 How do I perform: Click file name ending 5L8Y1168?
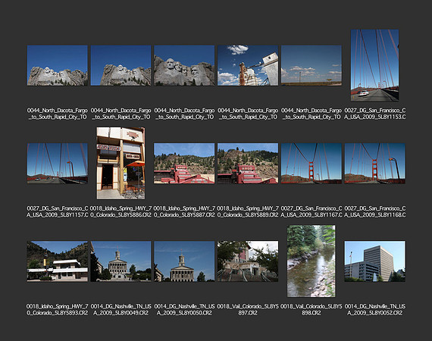coord(374,211)
